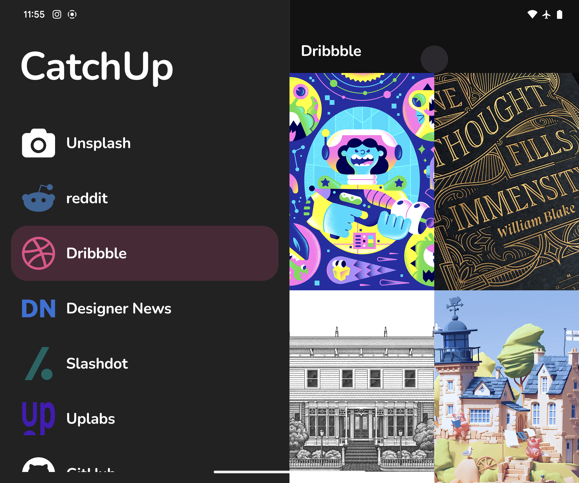Select the Slashdot slash-dot icon
This screenshot has width=579, height=483.
click(x=38, y=364)
